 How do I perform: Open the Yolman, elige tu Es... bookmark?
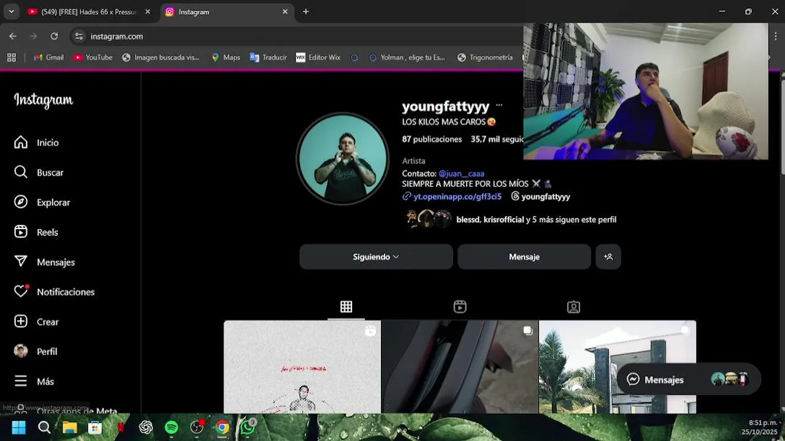point(407,57)
